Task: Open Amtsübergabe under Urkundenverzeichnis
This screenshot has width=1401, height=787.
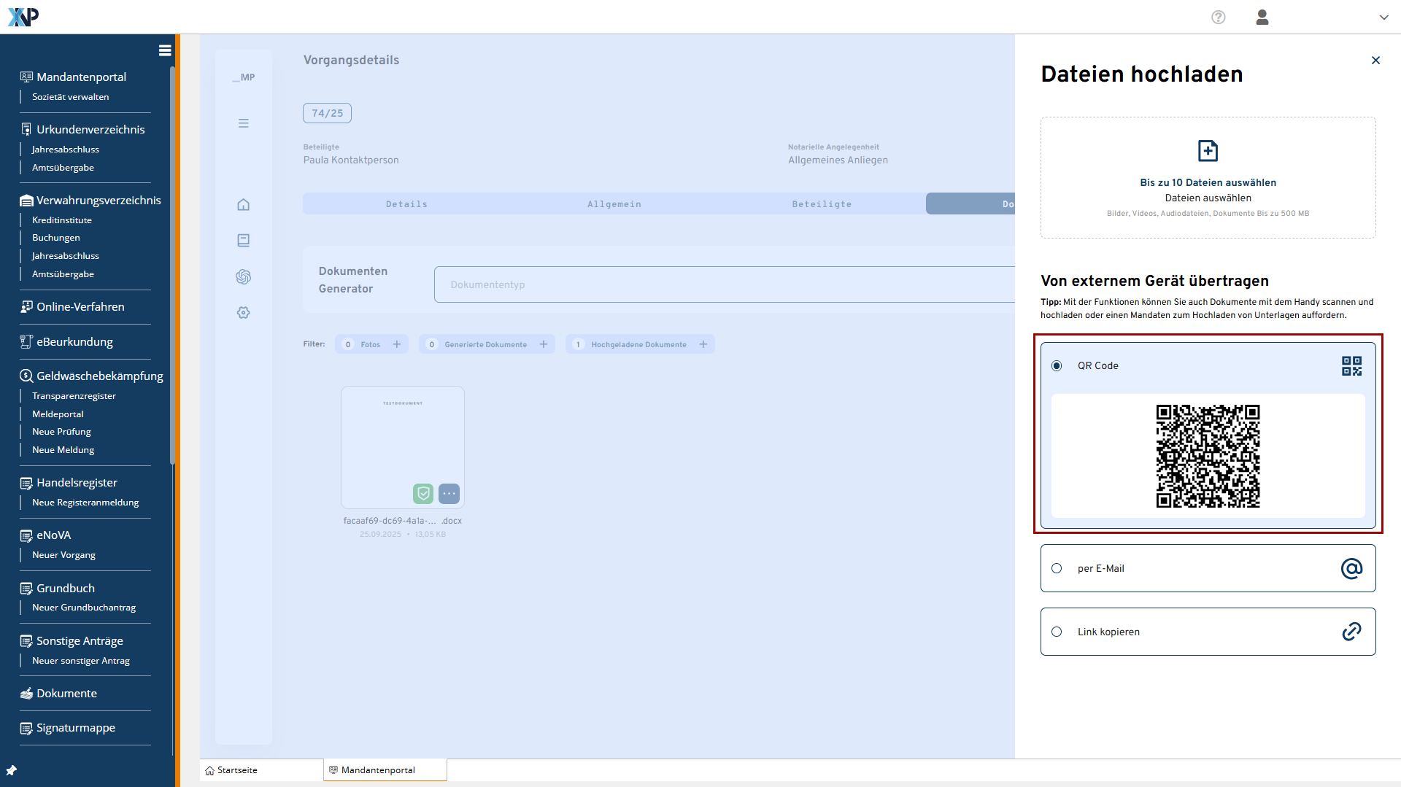Action: (63, 168)
